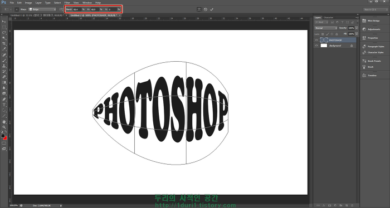The height and width of the screenshot is (208, 390).
Task: Select the Eraser tool
Action: pos(4,77)
